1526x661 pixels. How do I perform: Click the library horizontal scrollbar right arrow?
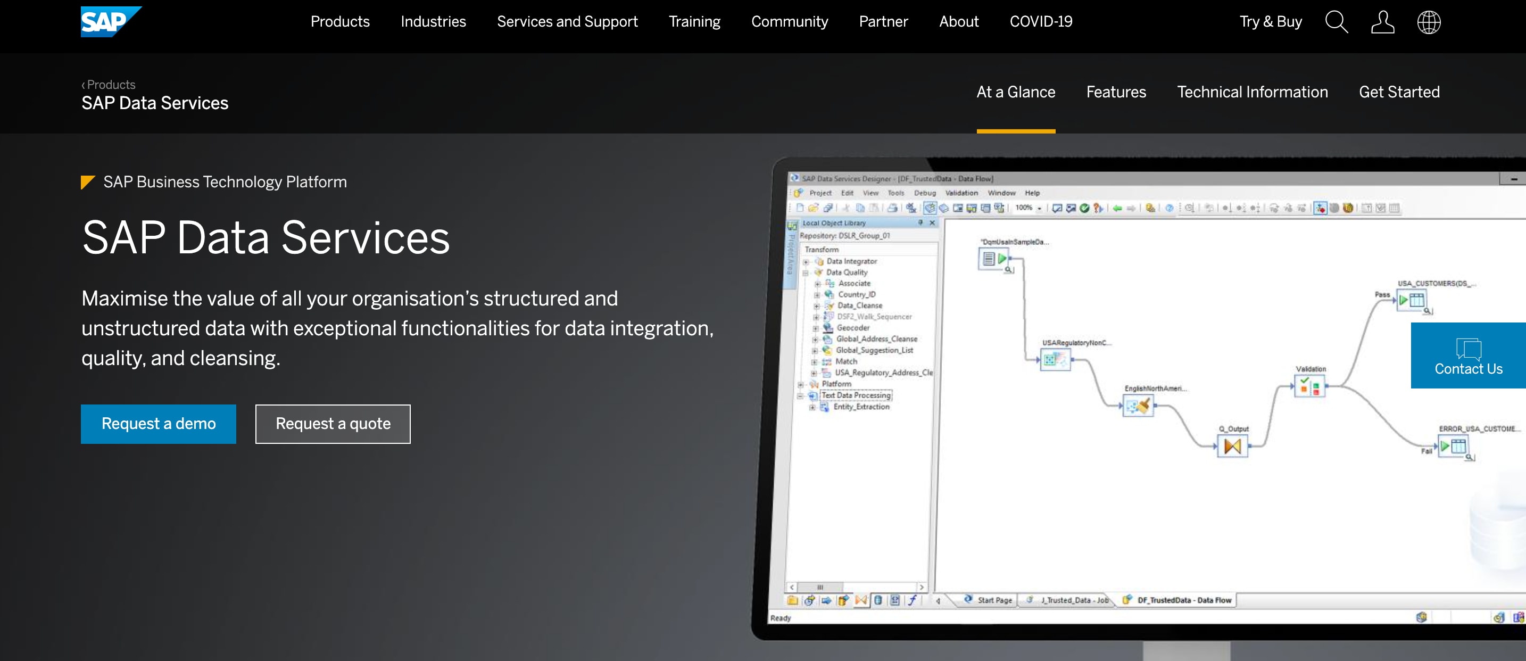(921, 588)
